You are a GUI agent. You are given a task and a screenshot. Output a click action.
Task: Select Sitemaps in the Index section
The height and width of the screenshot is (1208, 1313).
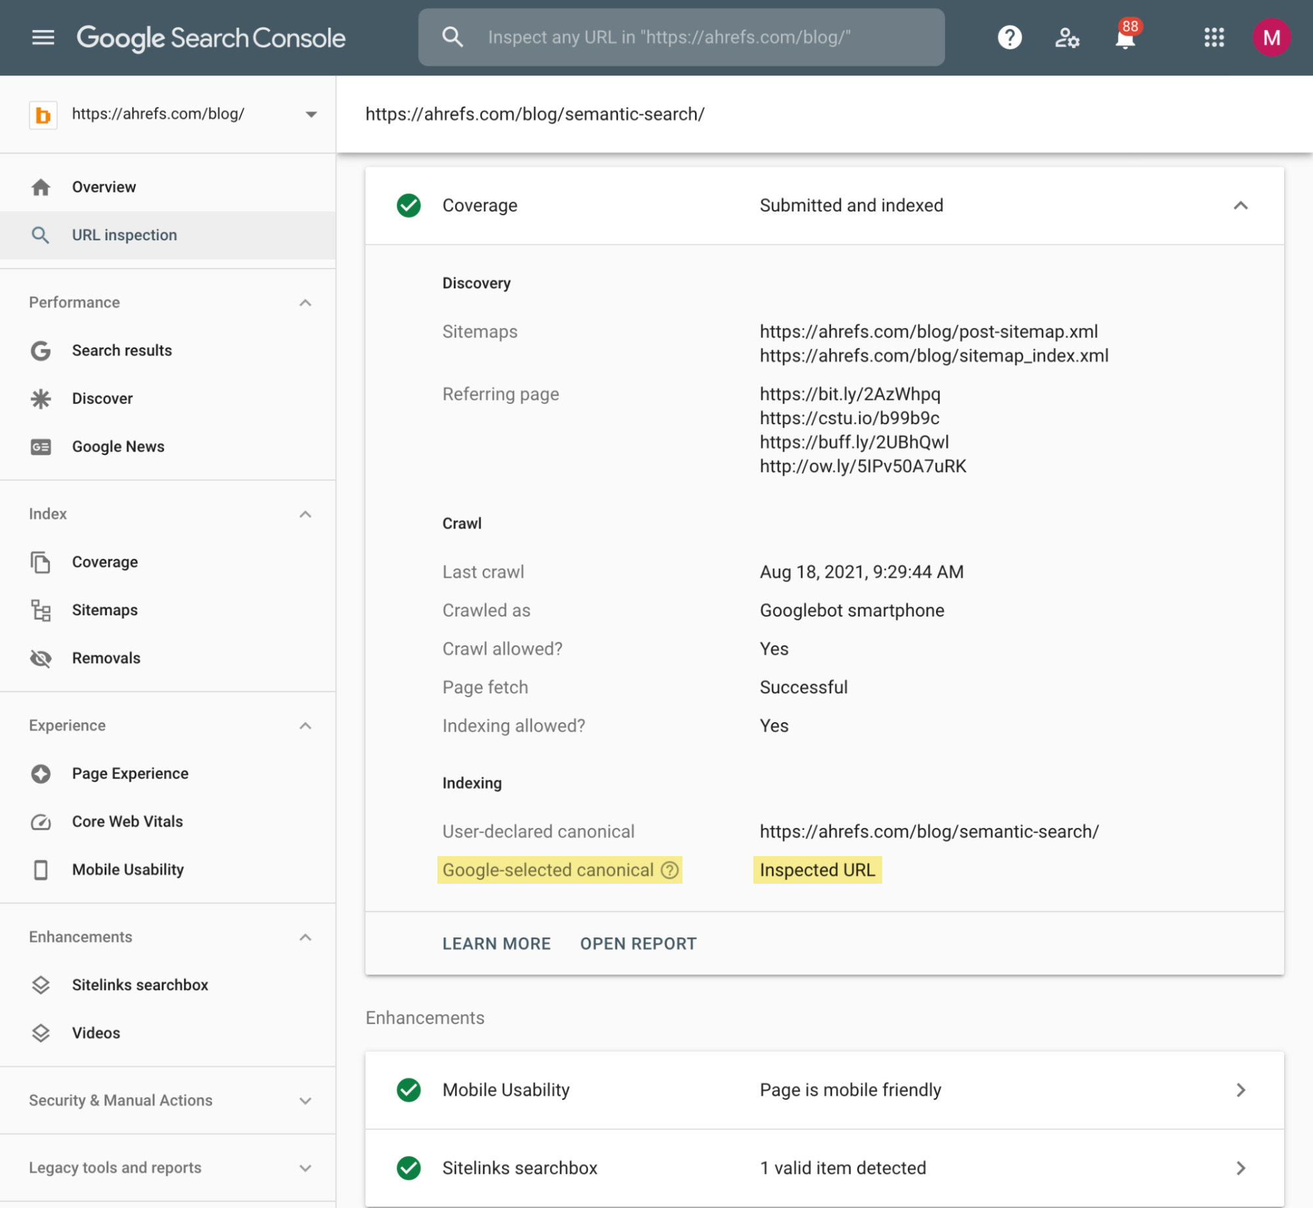click(104, 610)
